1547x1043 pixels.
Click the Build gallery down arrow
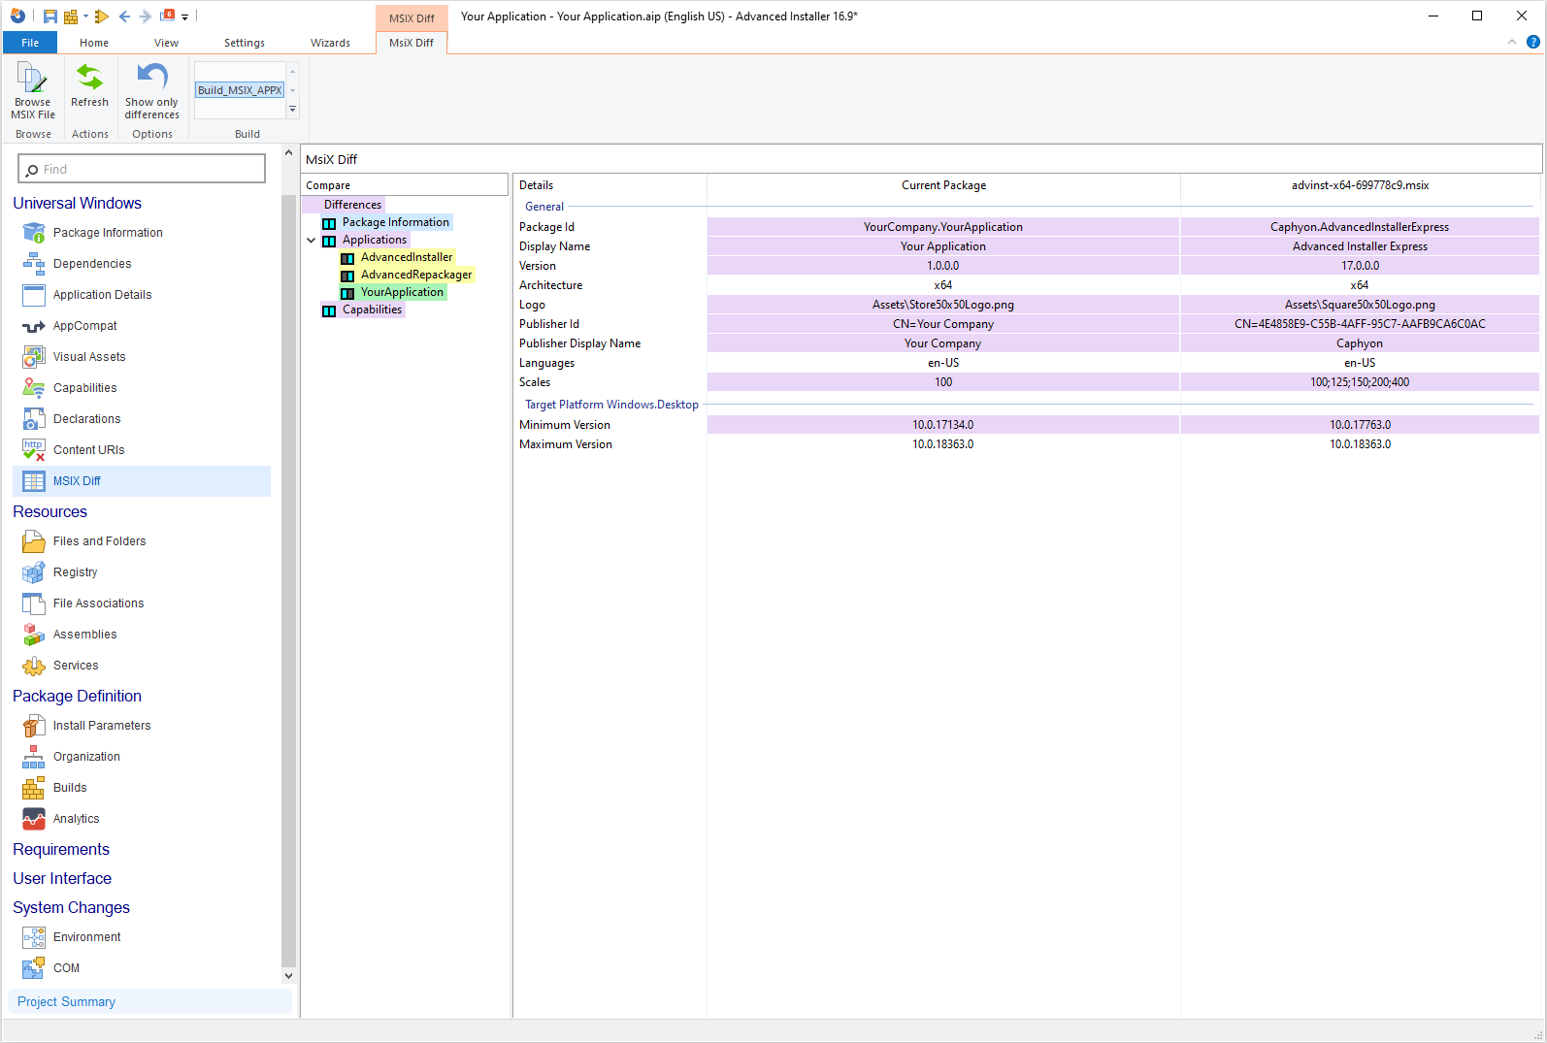(293, 91)
